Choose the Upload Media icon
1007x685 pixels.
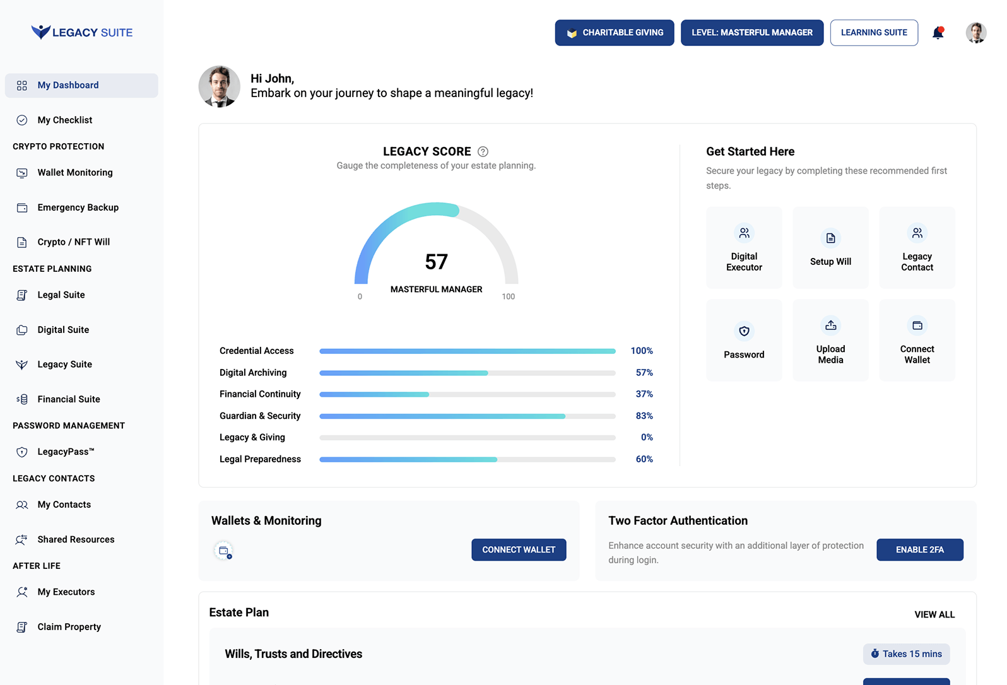point(830,325)
